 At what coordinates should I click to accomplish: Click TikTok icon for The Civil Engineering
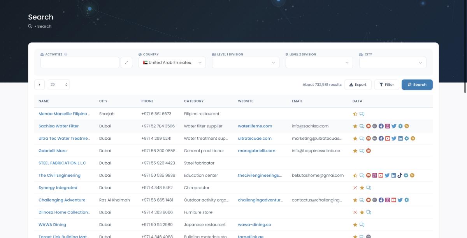[x=400, y=175]
